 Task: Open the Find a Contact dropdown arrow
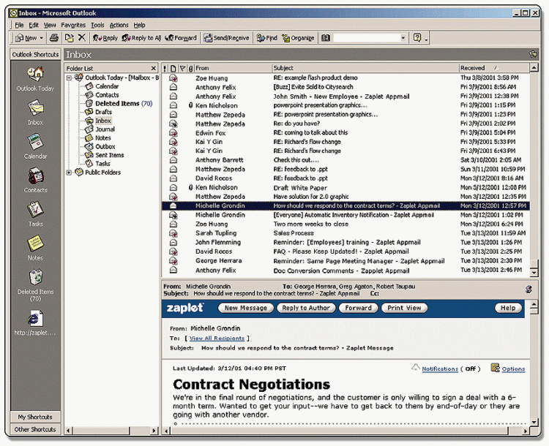[403, 37]
